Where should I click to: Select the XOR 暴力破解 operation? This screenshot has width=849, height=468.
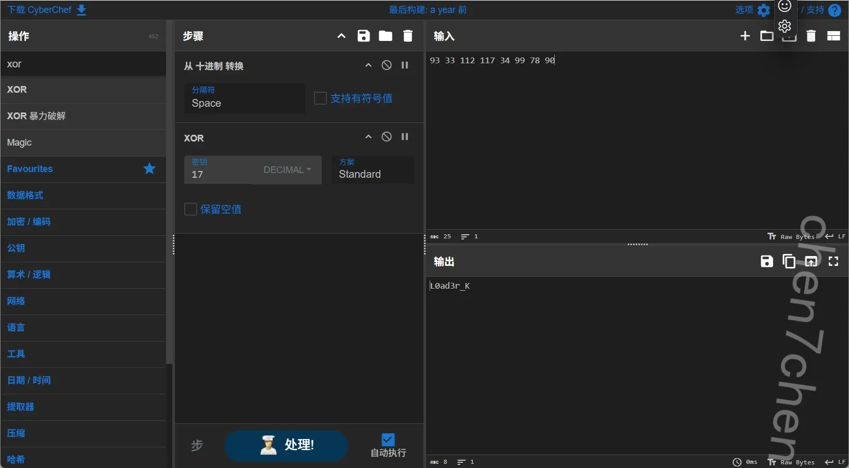(83, 116)
